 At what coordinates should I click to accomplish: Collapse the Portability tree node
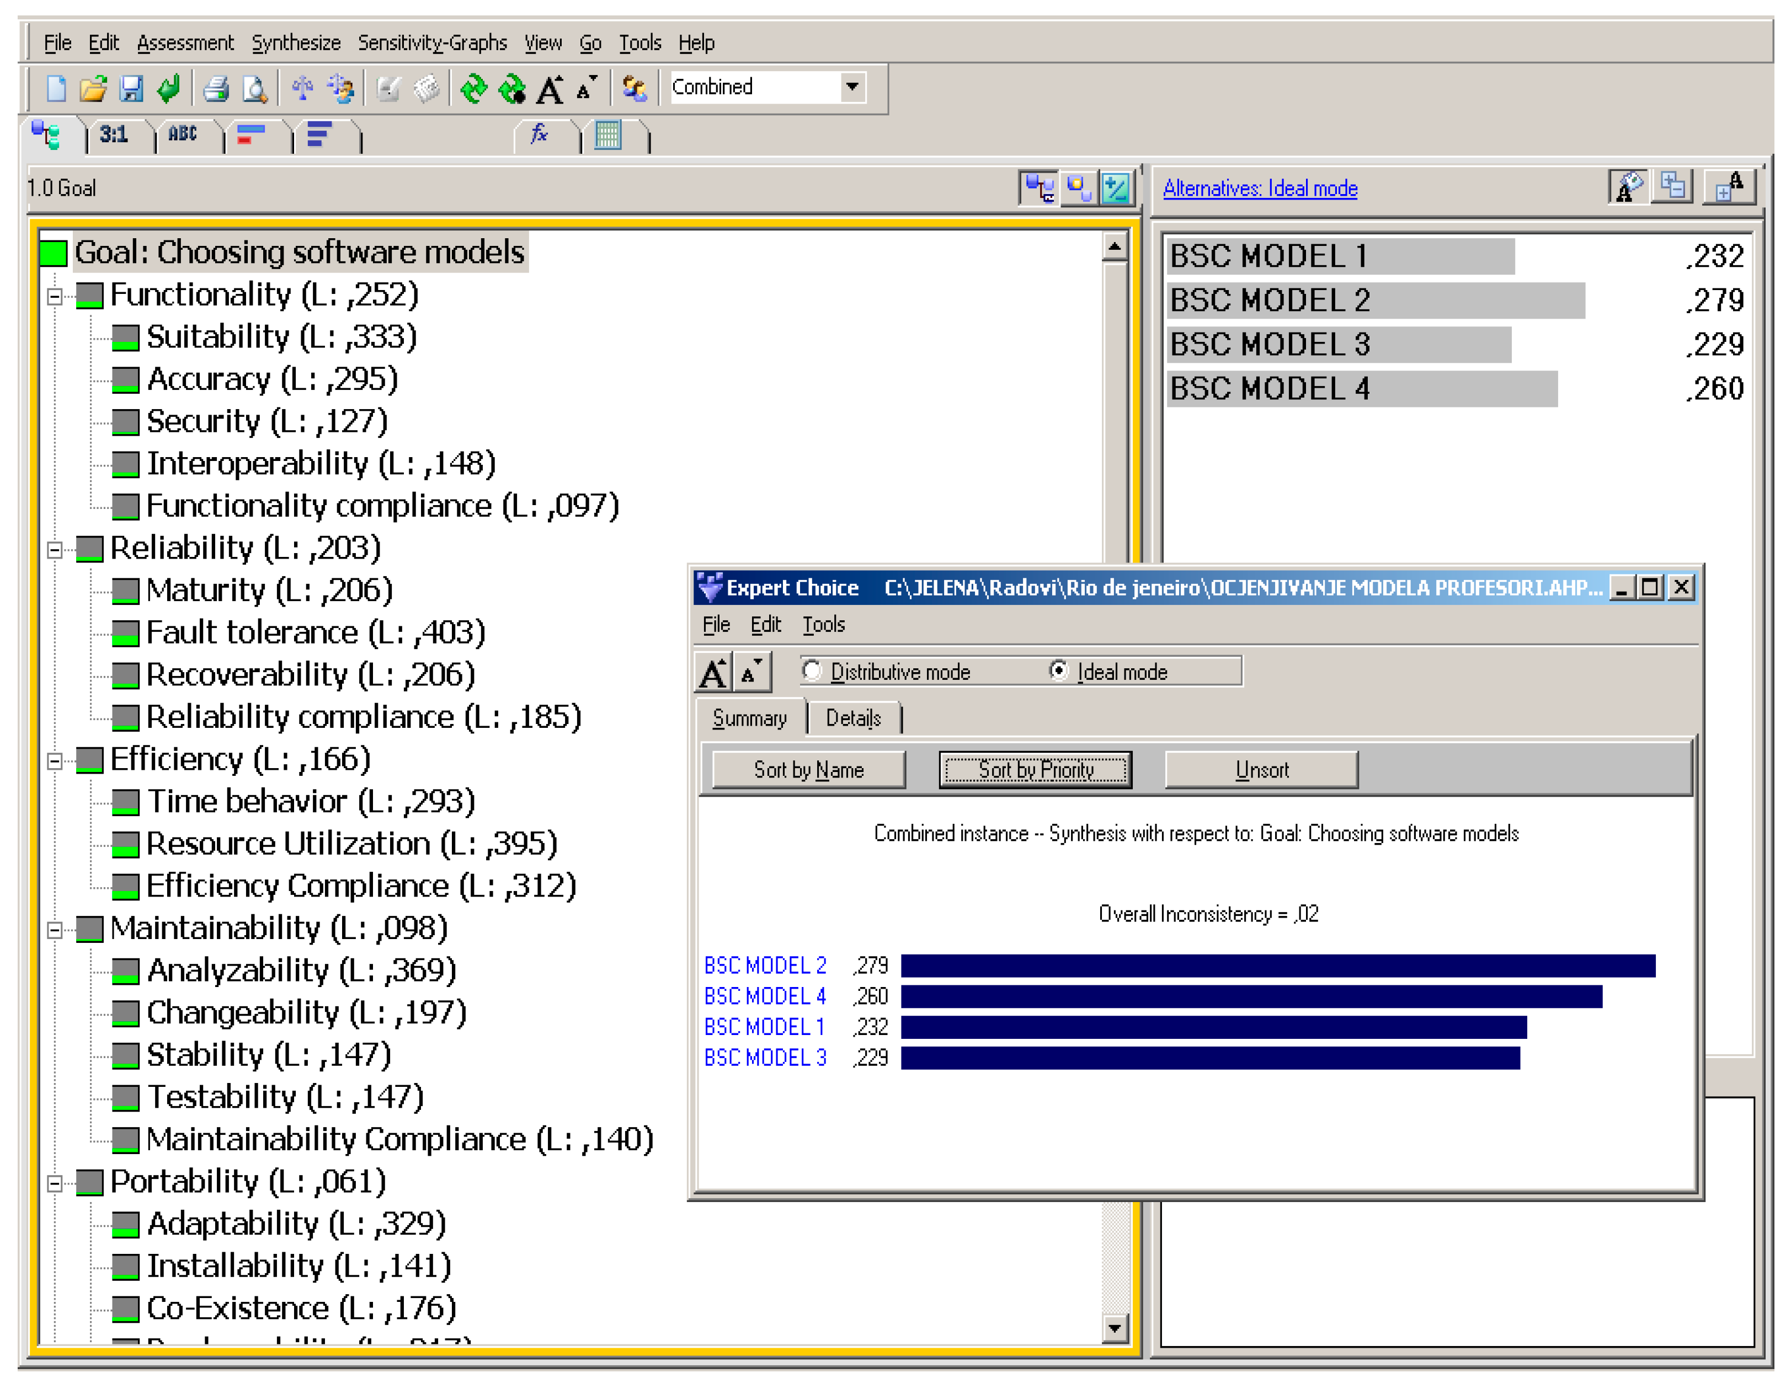(x=55, y=1183)
